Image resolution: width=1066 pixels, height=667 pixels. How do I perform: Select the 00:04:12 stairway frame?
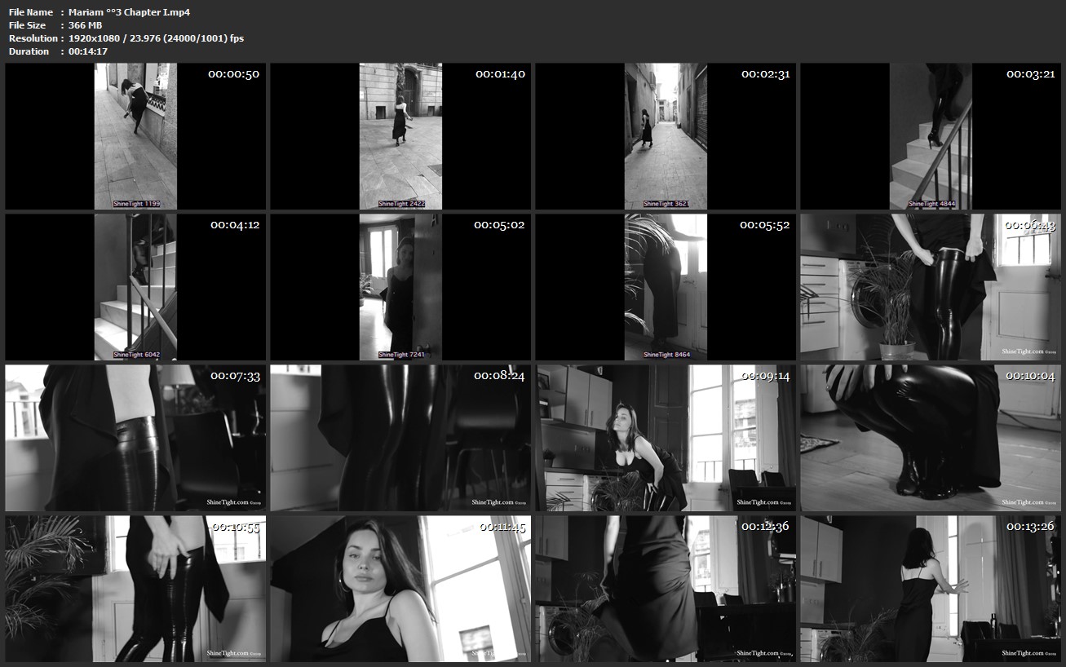[135, 287]
